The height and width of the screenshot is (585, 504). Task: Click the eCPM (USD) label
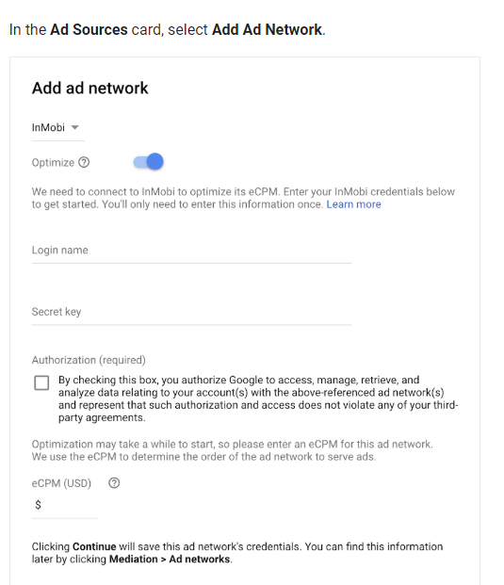[61, 483]
